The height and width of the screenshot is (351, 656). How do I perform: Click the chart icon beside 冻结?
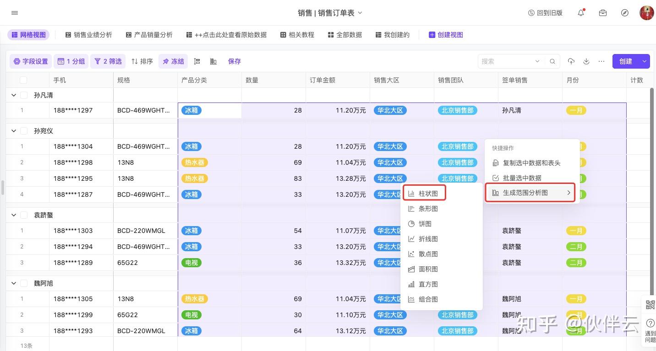point(213,61)
